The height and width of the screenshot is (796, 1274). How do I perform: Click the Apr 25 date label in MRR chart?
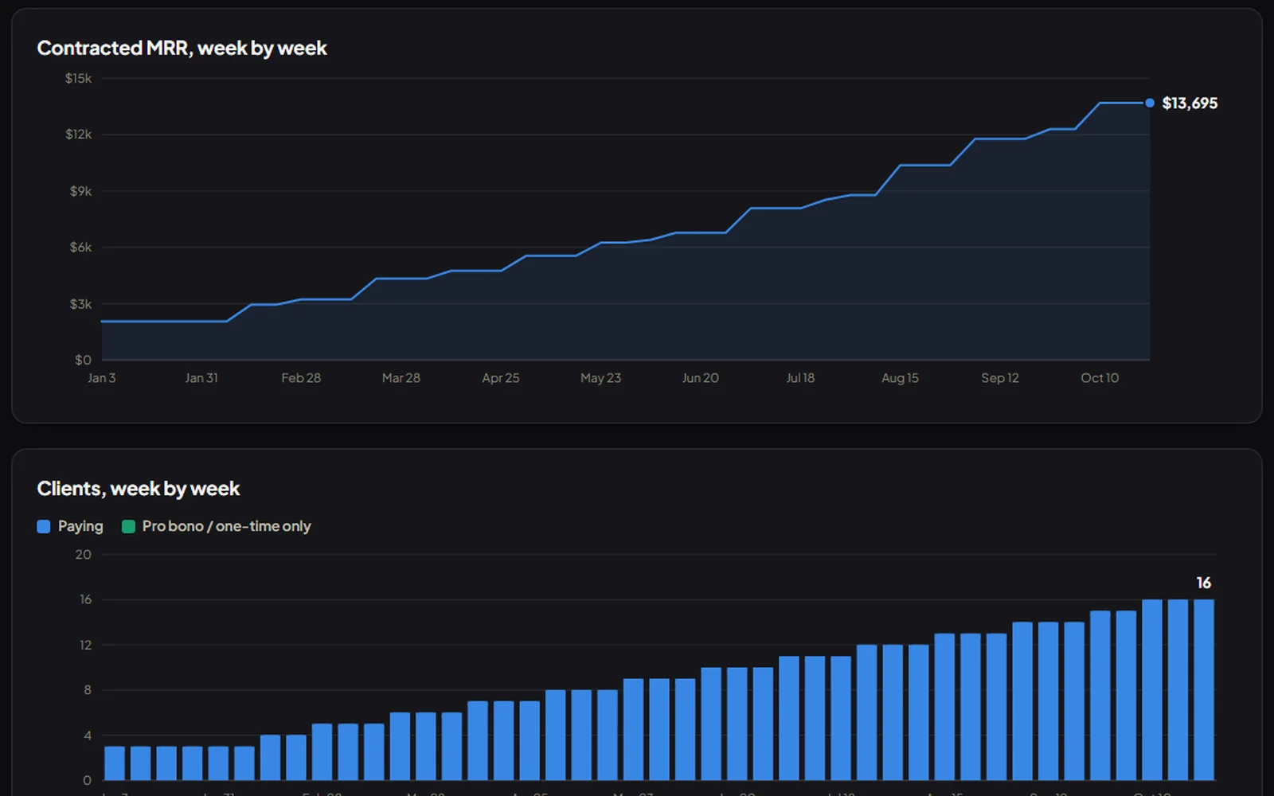501,378
